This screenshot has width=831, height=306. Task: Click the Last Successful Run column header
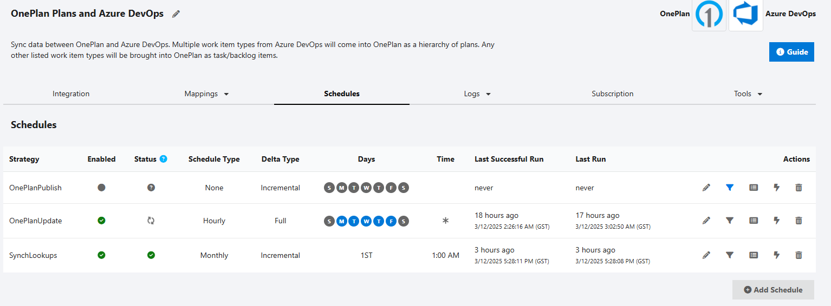tap(509, 159)
